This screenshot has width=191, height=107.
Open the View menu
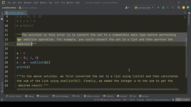click(20, 3)
